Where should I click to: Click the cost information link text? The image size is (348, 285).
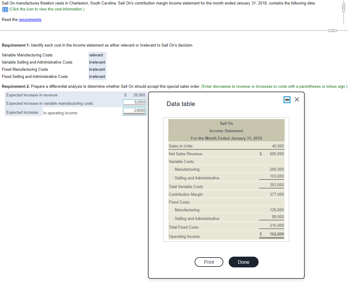pos(47,9)
